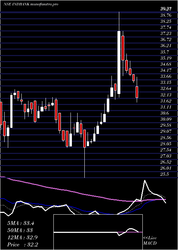
Task: Click the 35.7 price axis label
Action: click(164, 52)
